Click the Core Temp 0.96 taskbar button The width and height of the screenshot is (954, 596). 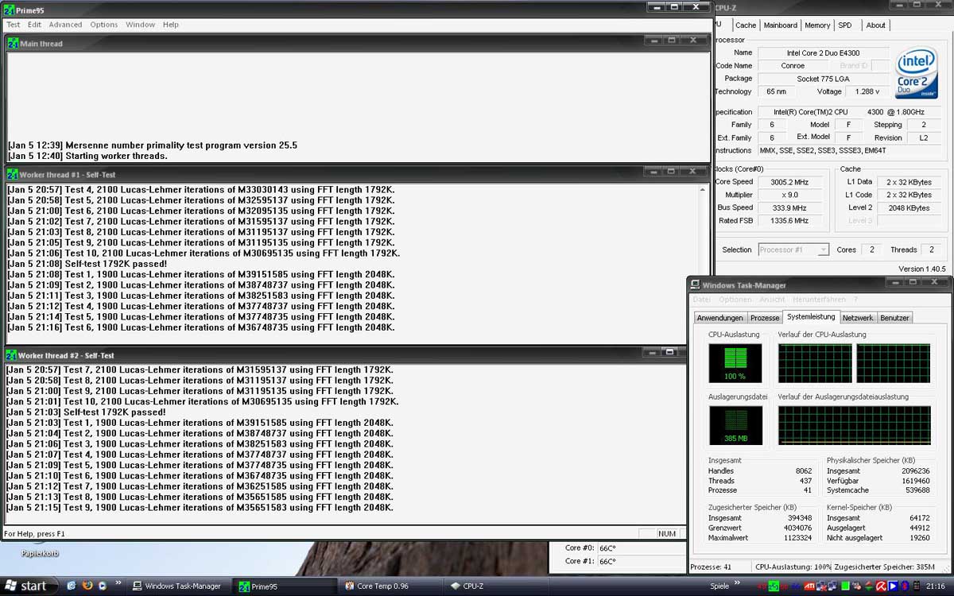click(x=390, y=586)
